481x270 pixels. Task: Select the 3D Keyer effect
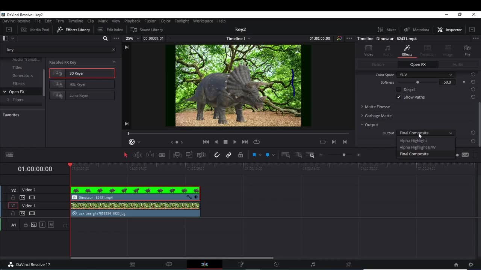coord(82,73)
